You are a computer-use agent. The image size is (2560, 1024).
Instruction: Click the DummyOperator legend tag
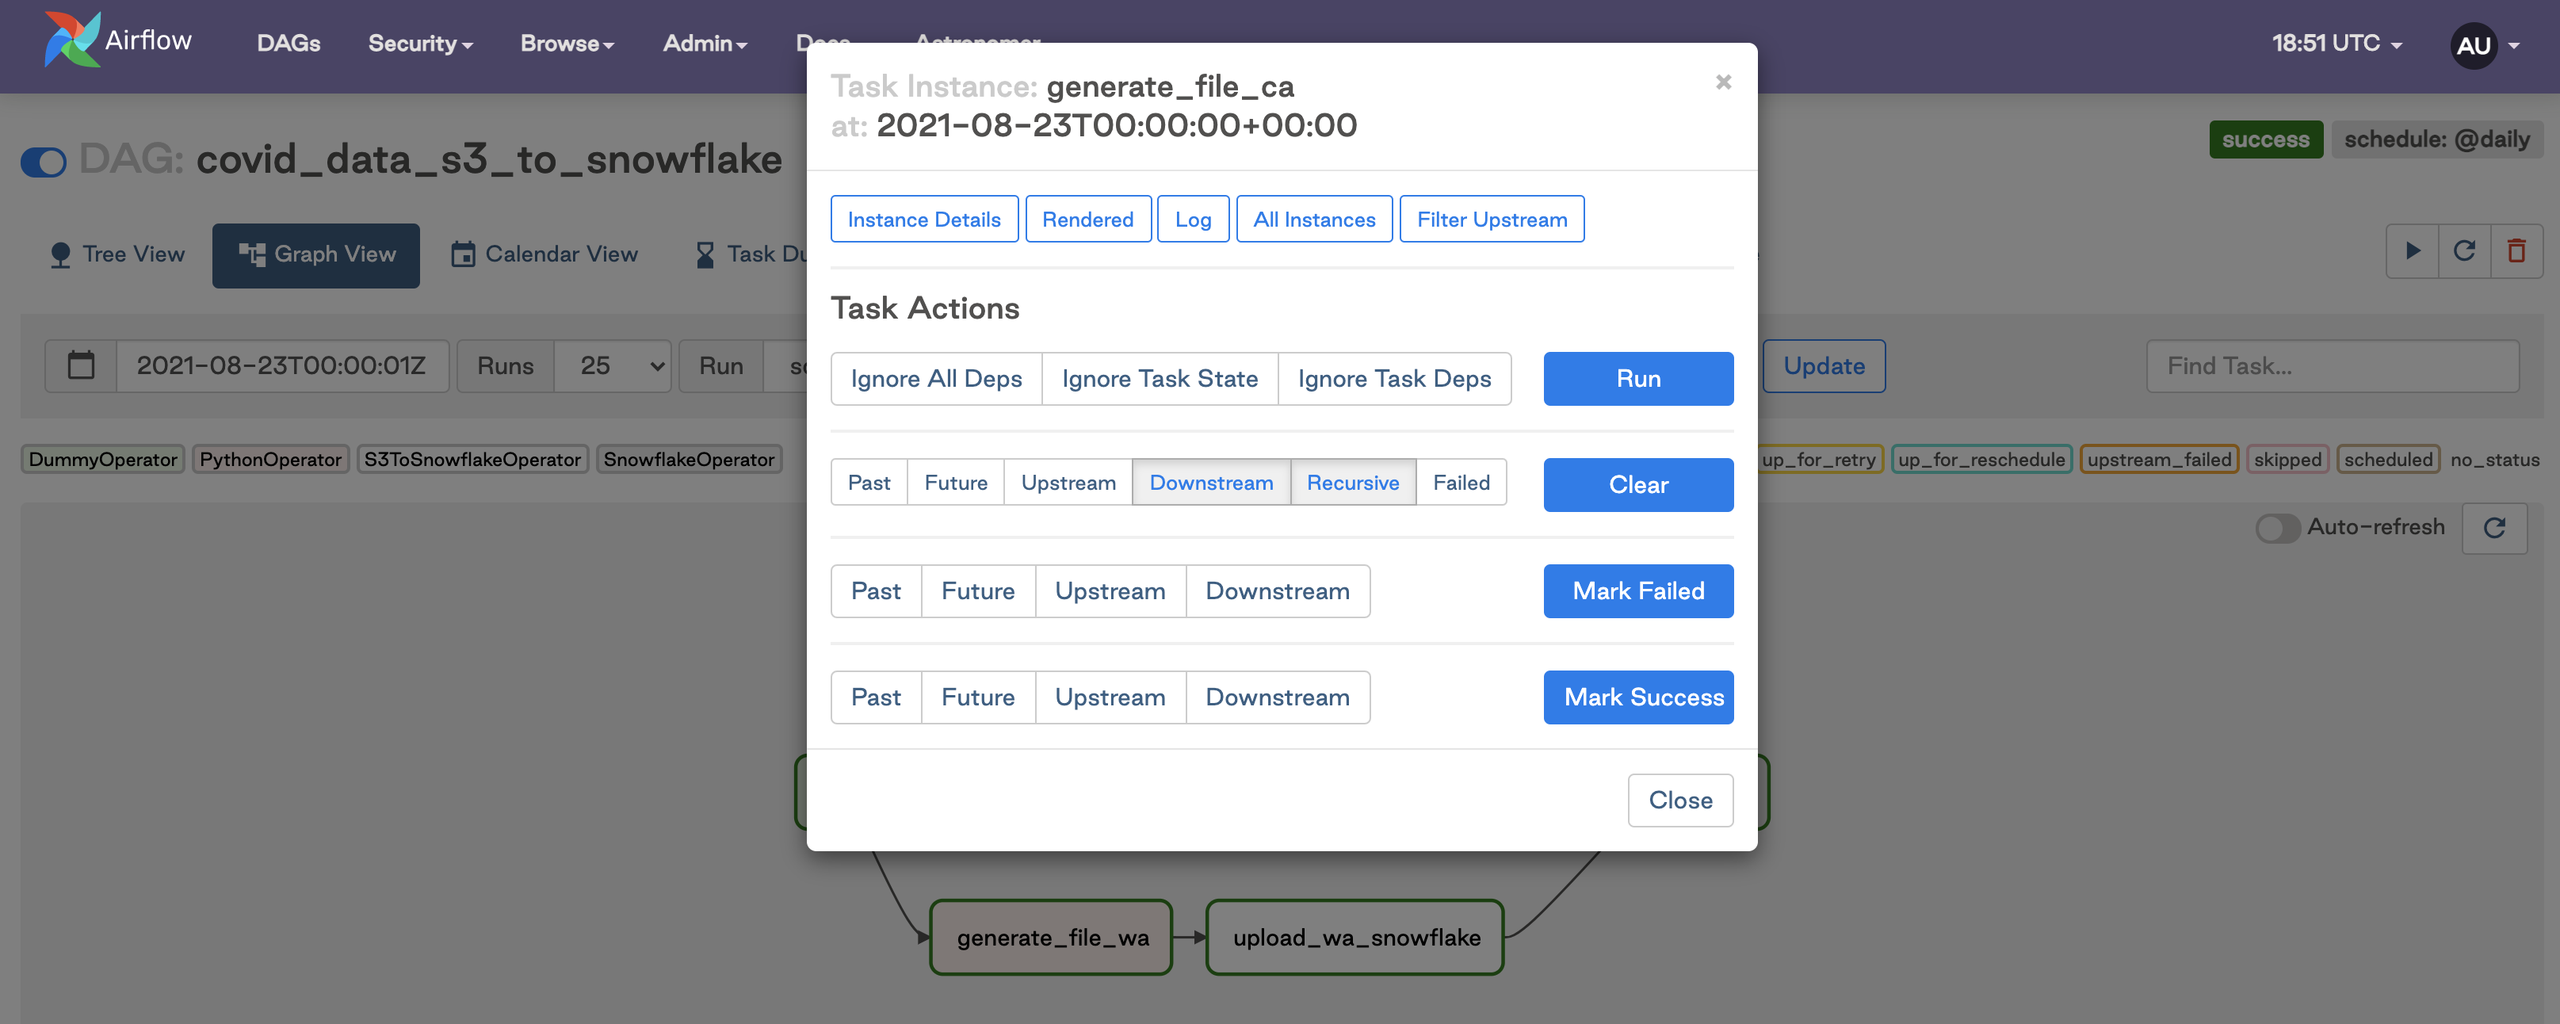[x=103, y=460]
